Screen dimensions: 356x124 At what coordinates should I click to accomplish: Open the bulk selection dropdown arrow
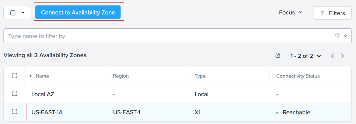(23, 13)
